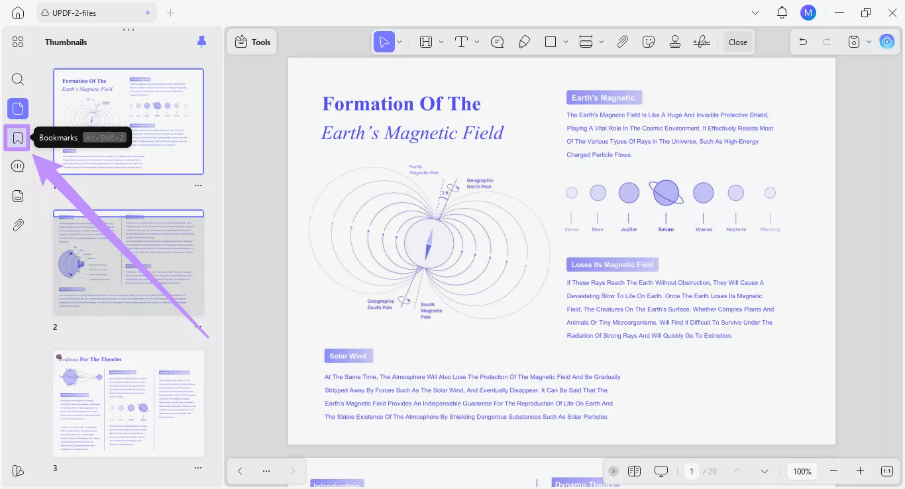The height and width of the screenshot is (489, 905).
Task: Attach a file with the toolbar paperclip
Action: click(622, 42)
